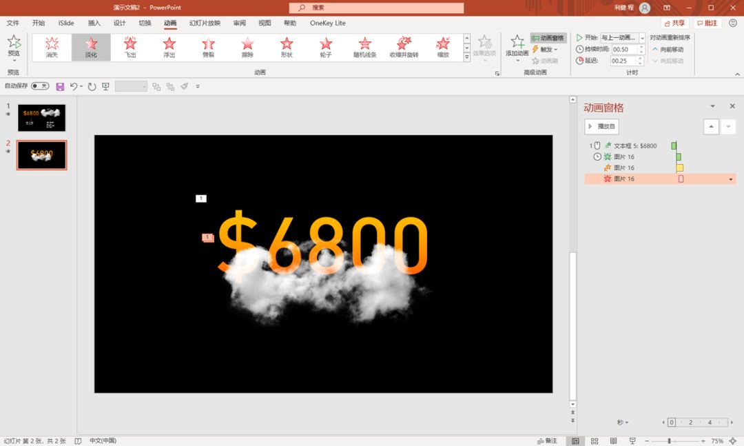Click the 备注 (Notes) status bar button
The height and width of the screenshot is (446, 744).
coord(546,440)
